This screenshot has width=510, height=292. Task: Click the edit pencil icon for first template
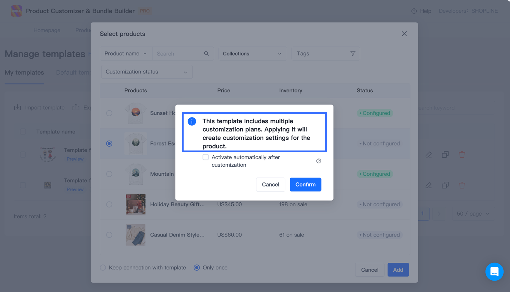click(428, 154)
